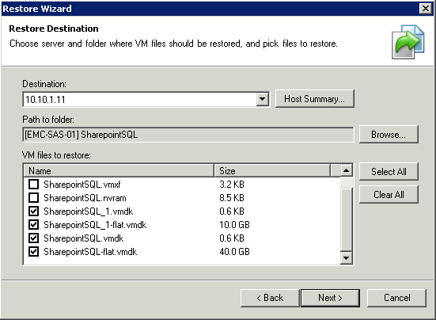This screenshot has height=320, width=436.
Task: Browse for a destination folder
Action: point(389,135)
